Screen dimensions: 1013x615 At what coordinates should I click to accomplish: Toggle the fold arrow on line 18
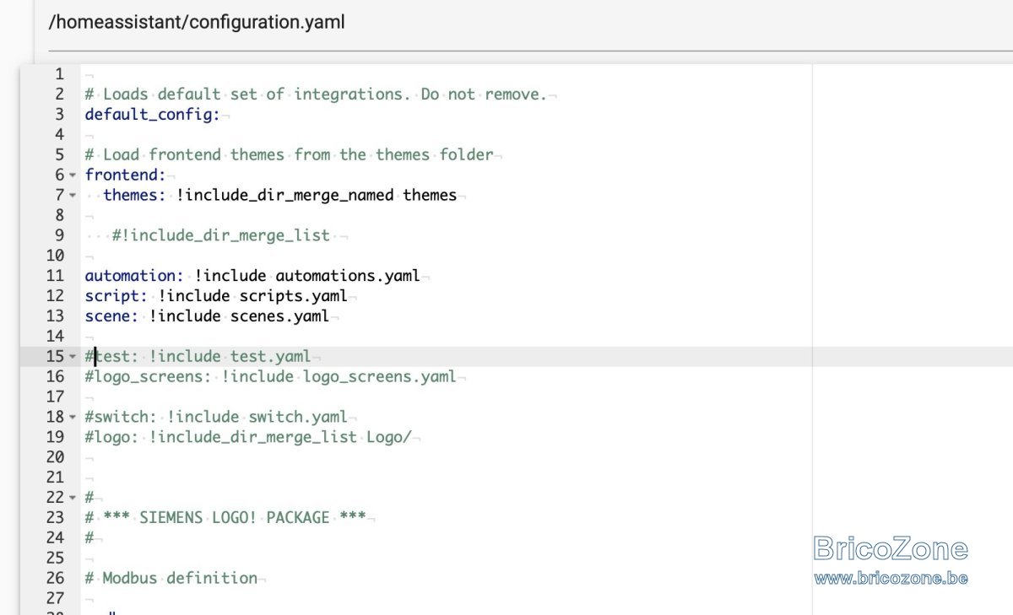73,417
